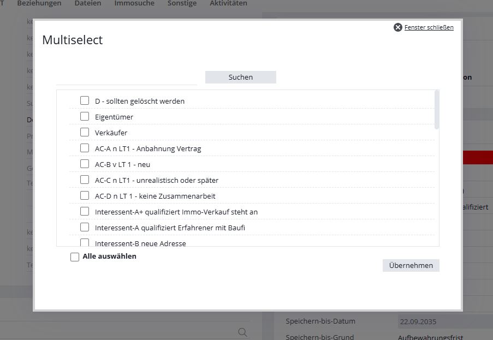Check the 'D - sollten gelöscht werden' checkbox
The image size is (493, 340).
point(85,100)
